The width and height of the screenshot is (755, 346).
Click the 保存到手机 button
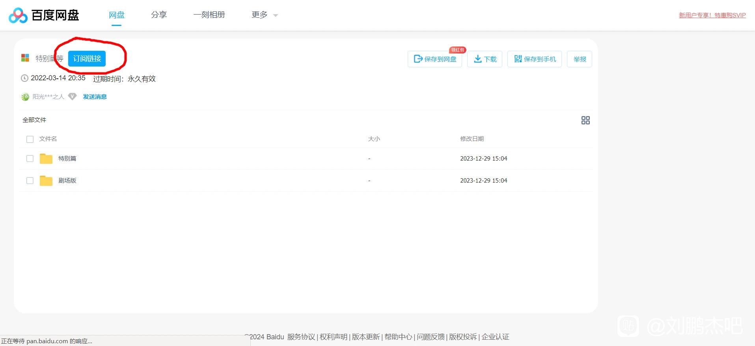click(535, 59)
